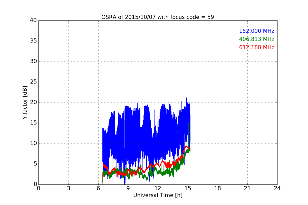Select the red 612.188 MHz legend label

[257, 47]
